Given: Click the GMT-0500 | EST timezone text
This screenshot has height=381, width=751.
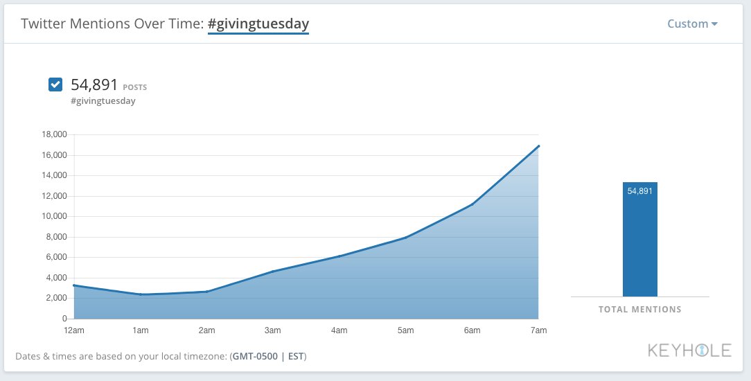Looking at the screenshot, I should tap(268, 357).
